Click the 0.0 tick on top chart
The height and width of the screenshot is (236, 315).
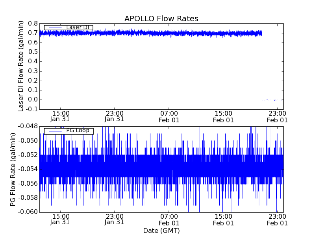coord(33,100)
